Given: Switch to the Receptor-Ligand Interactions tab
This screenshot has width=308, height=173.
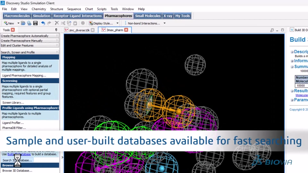Looking at the screenshot, I should (x=78, y=16).
